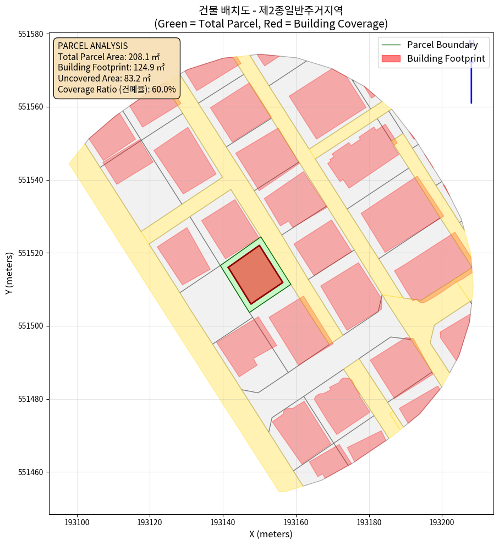Select the 'Parcel Boundary' legend label

(x=442, y=45)
